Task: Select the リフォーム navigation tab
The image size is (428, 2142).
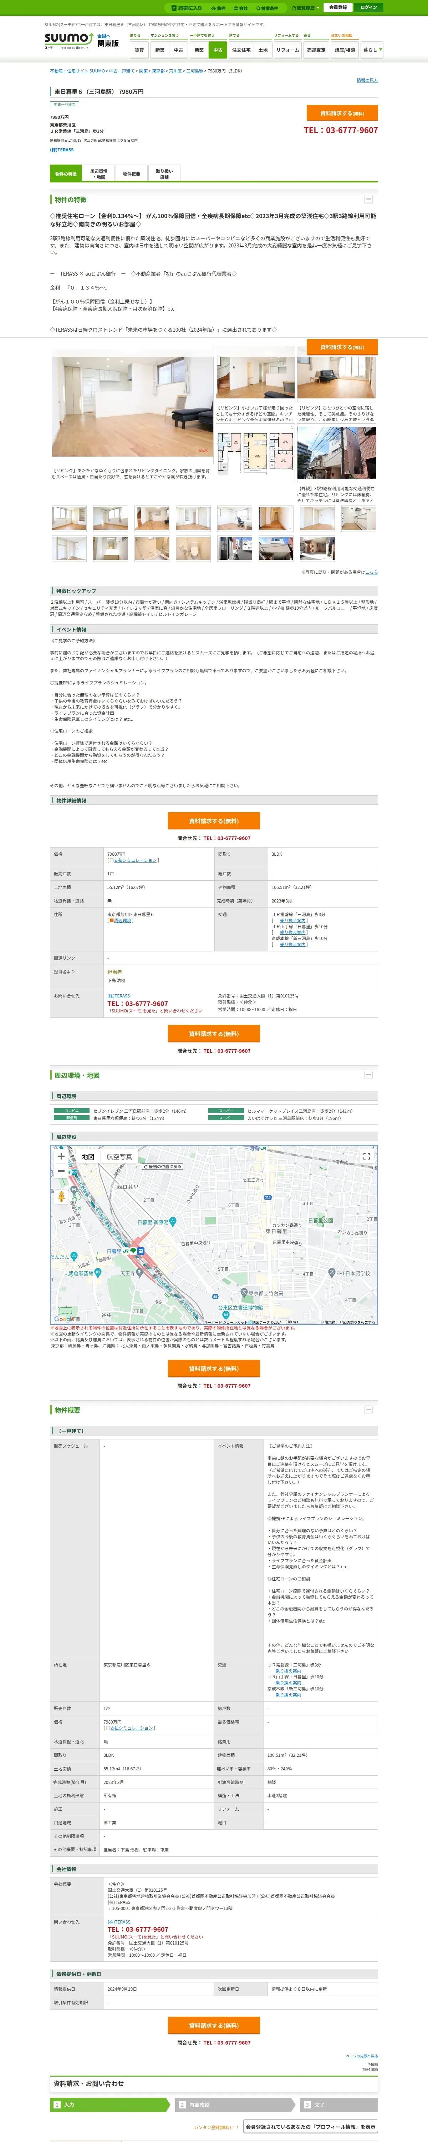Action: click(x=287, y=50)
